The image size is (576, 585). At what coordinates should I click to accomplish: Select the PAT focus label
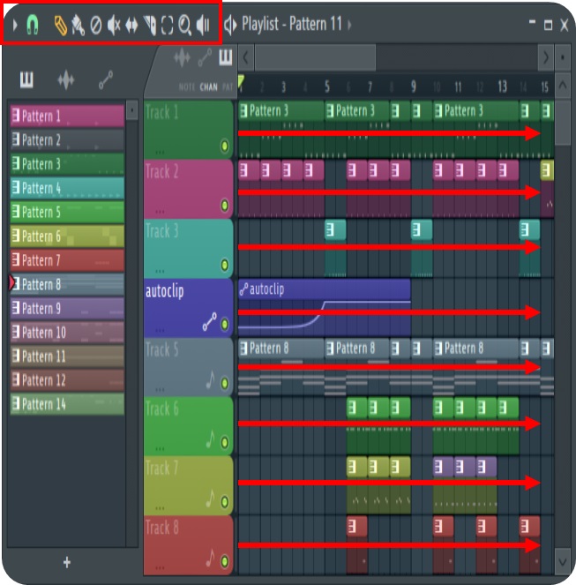(x=228, y=87)
